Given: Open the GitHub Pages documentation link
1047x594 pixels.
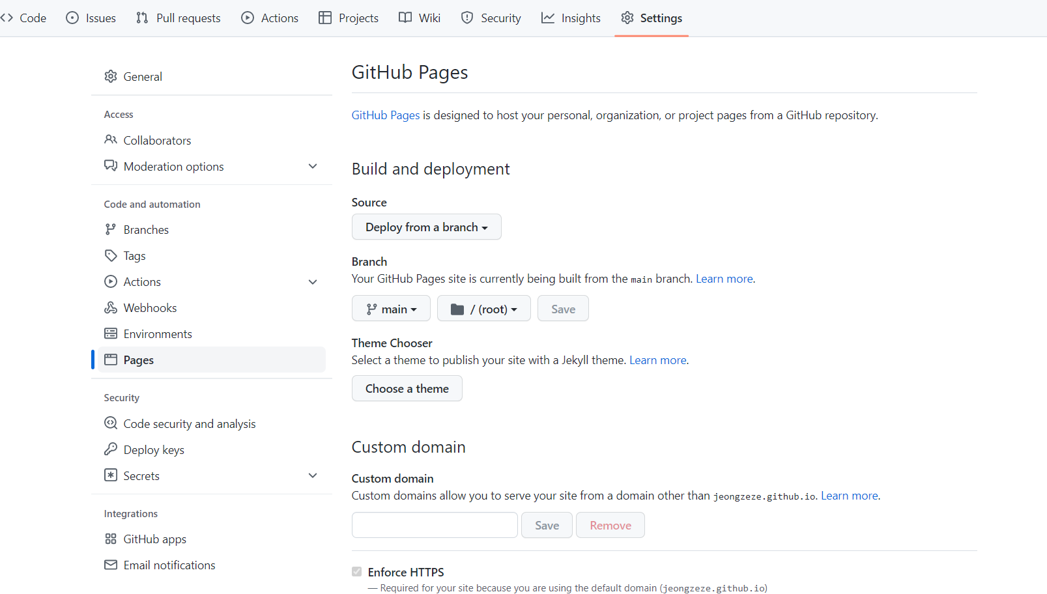Looking at the screenshot, I should [386, 115].
